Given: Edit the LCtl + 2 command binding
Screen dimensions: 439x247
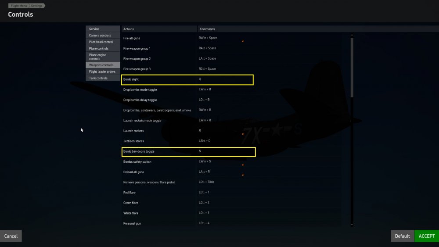Looking at the screenshot, I should [x=204, y=203].
